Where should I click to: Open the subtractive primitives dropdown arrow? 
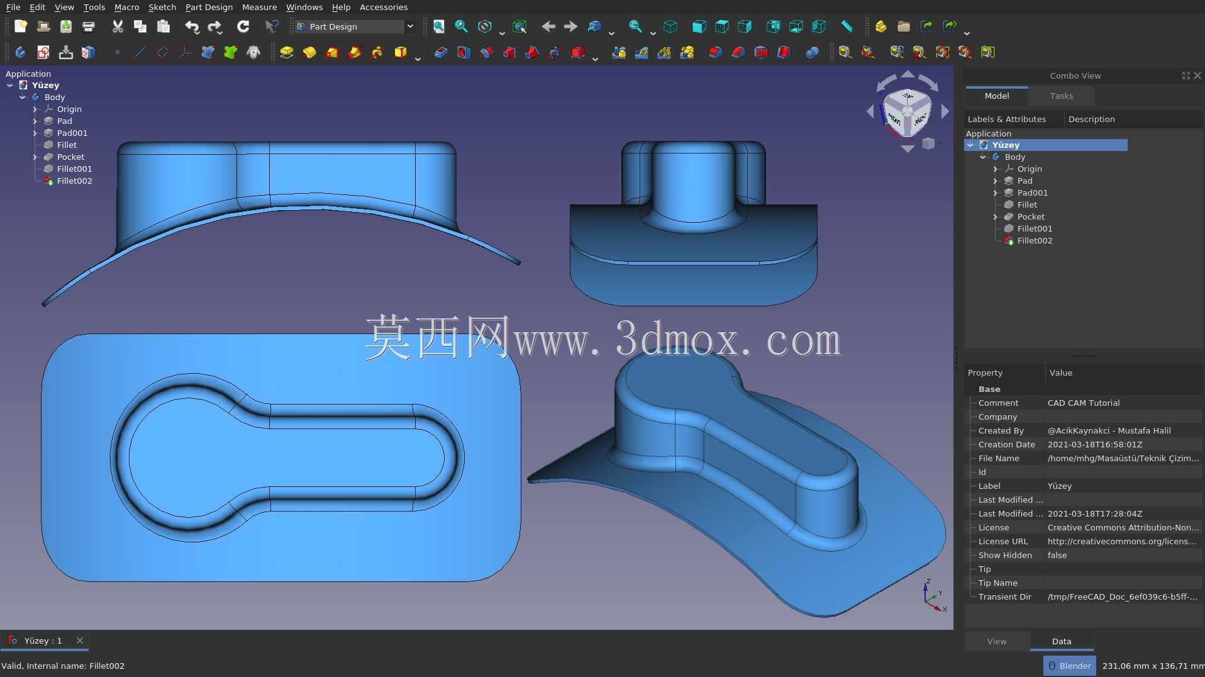(x=595, y=58)
